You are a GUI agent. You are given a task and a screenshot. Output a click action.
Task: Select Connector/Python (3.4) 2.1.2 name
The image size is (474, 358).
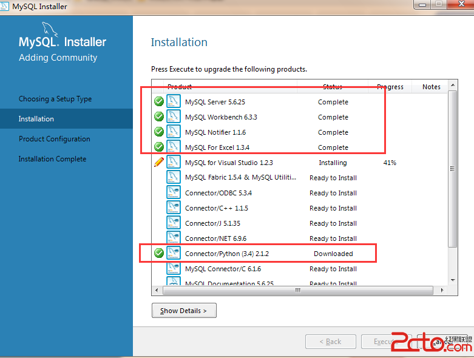pyautogui.click(x=227, y=254)
